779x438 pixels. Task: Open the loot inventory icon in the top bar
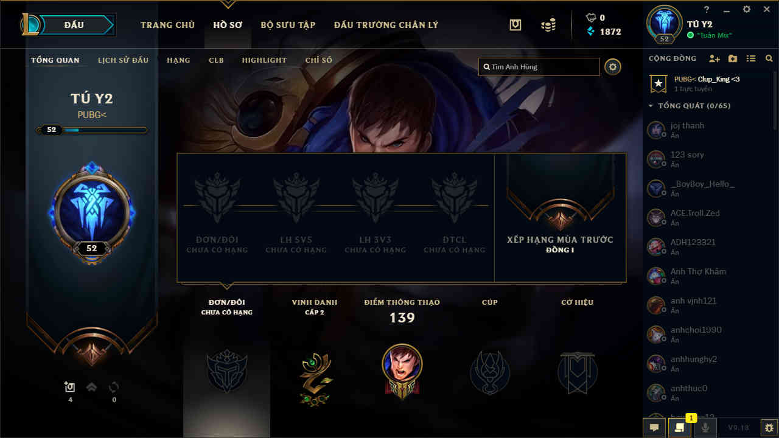pyautogui.click(x=515, y=25)
